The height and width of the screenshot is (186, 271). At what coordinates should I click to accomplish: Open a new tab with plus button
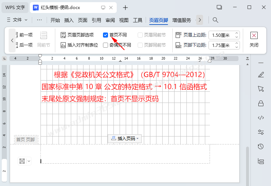coord(125,8)
